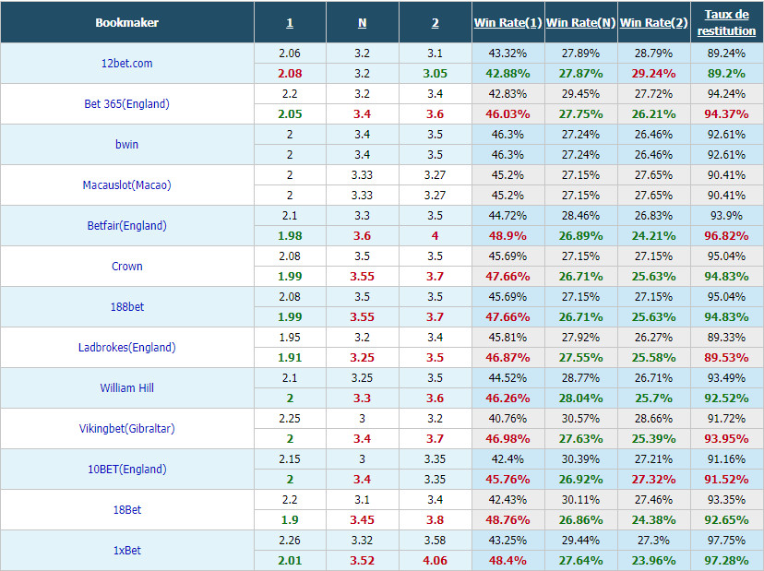Select 1xBet opening home odds 2.26
Screen dimensions: 764x571
tap(290, 541)
